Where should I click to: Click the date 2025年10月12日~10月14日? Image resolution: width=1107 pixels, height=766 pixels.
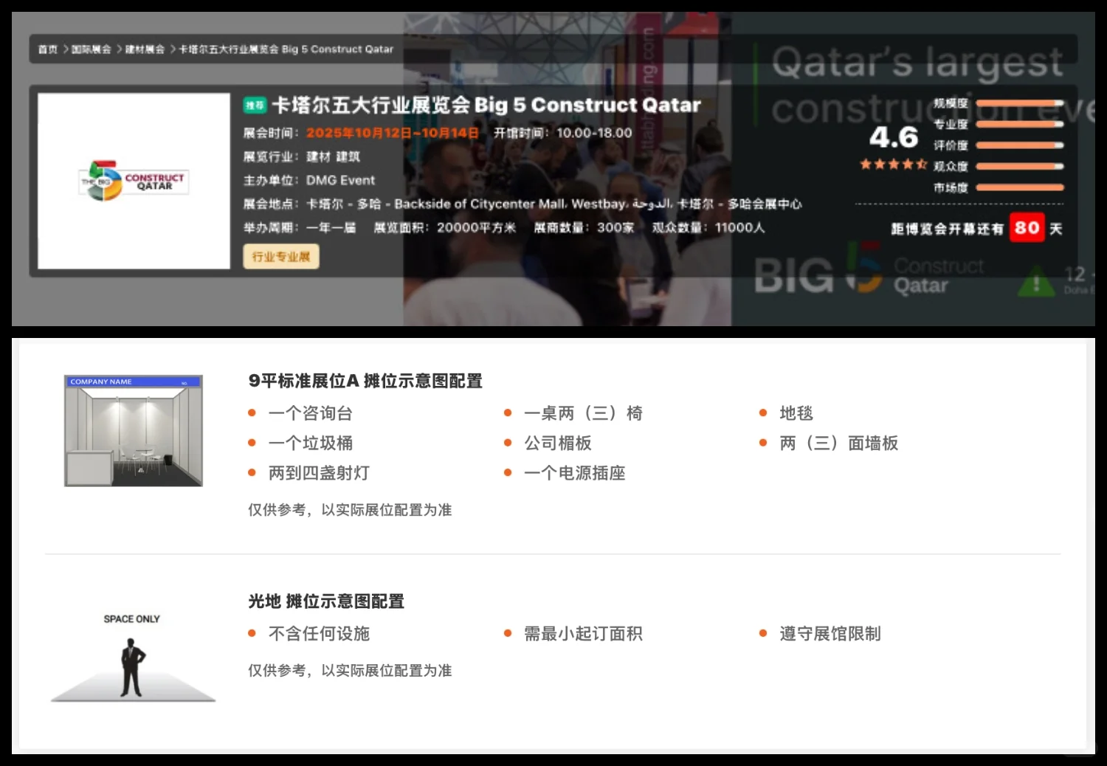click(x=393, y=133)
